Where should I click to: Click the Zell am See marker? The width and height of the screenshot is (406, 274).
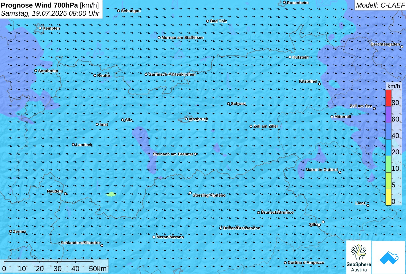click(374, 108)
